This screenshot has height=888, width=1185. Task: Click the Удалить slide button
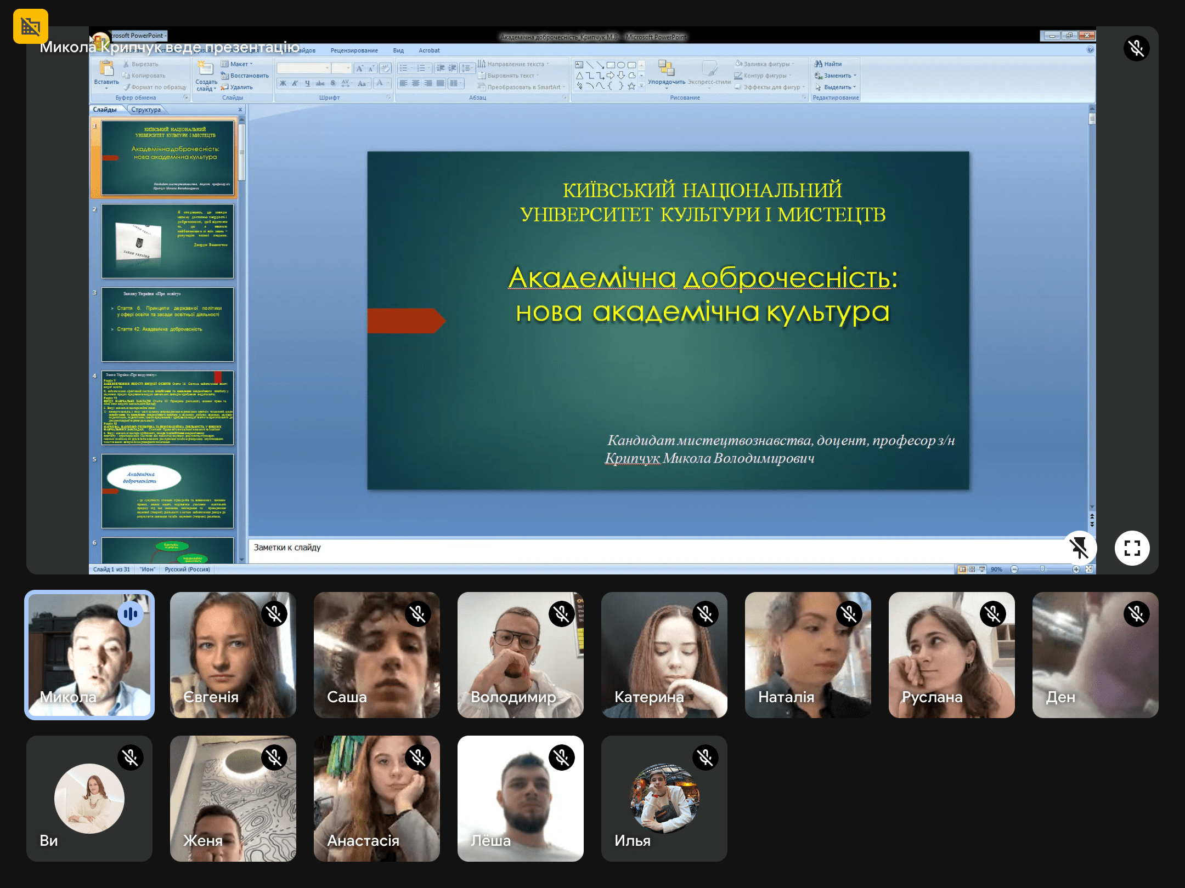click(x=241, y=87)
